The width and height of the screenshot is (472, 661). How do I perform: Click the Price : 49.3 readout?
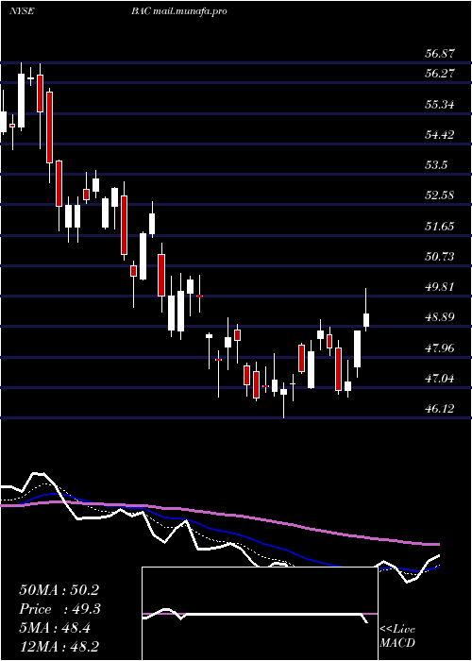click(x=59, y=609)
